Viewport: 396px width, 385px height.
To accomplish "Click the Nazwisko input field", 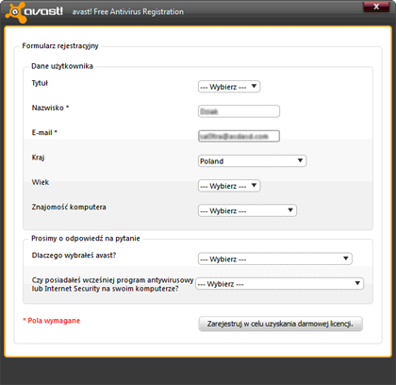I will click(x=239, y=111).
